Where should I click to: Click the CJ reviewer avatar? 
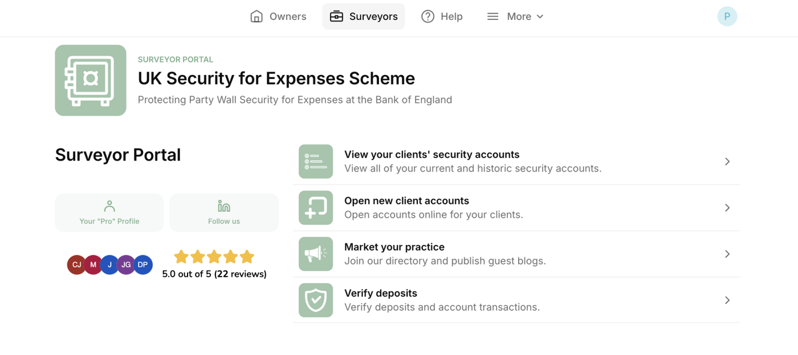(76, 265)
